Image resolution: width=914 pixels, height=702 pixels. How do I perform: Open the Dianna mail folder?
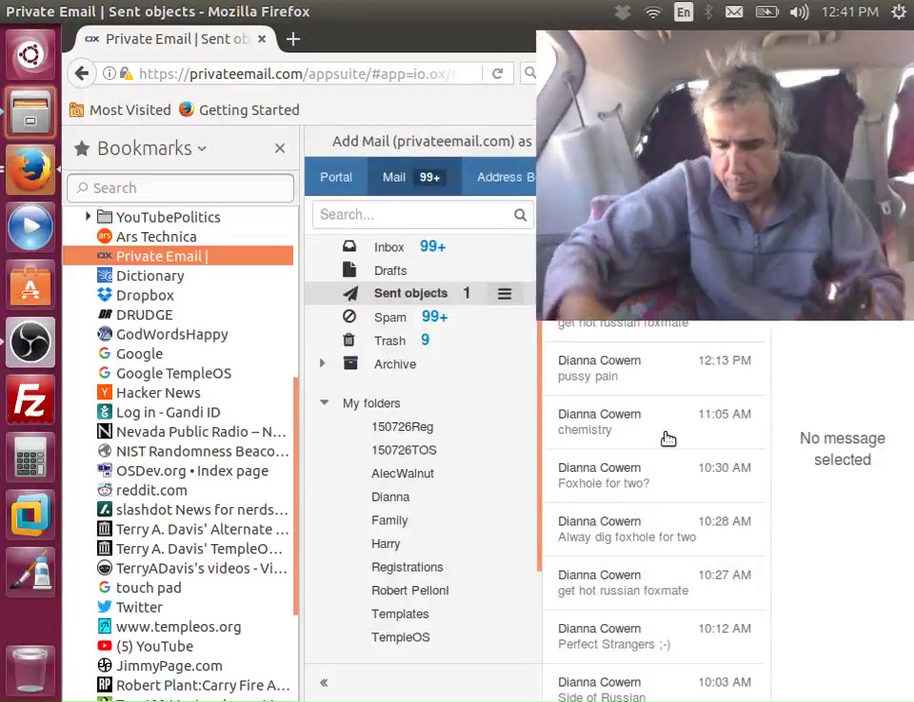[x=390, y=497]
